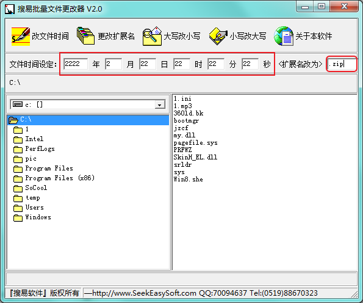Select file 360ld.bk
Screen dimensions: 363x303
[x=189, y=114]
